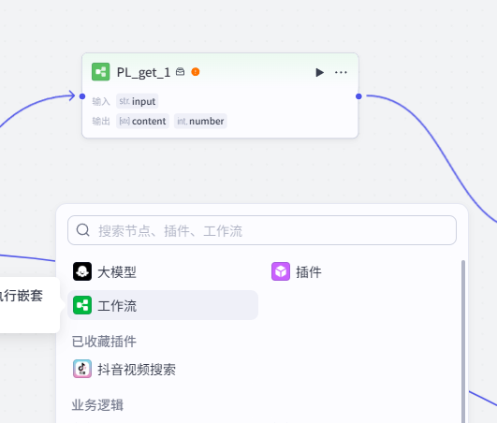Click the briefcase icon beside the PL_get_1 title
497x423 pixels.
[180, 72]
